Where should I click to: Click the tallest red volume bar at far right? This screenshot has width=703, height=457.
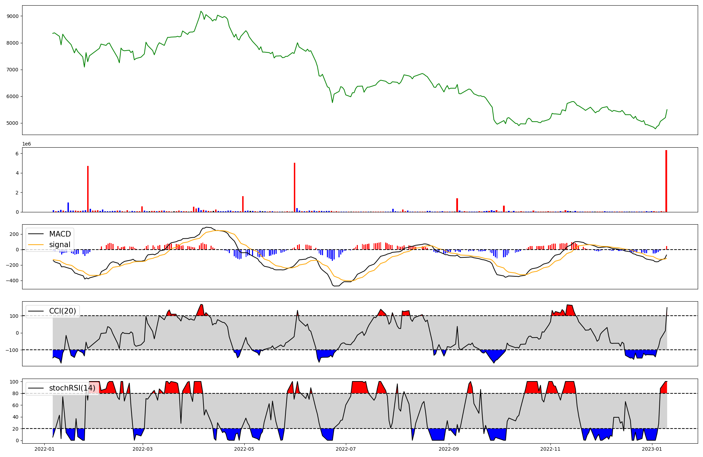(666, 181)
